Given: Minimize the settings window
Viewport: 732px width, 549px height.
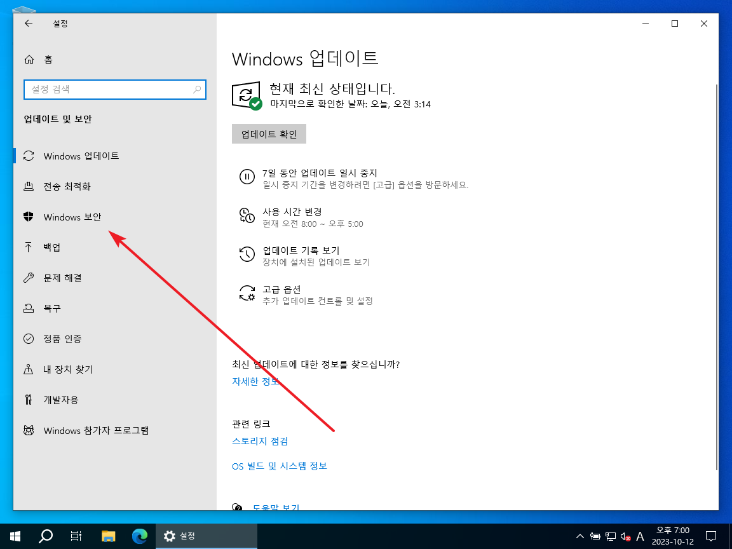Looking at the screenshot, I should pos(646,24).
